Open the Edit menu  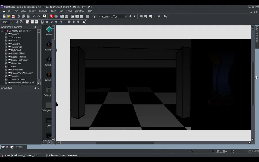15,11
